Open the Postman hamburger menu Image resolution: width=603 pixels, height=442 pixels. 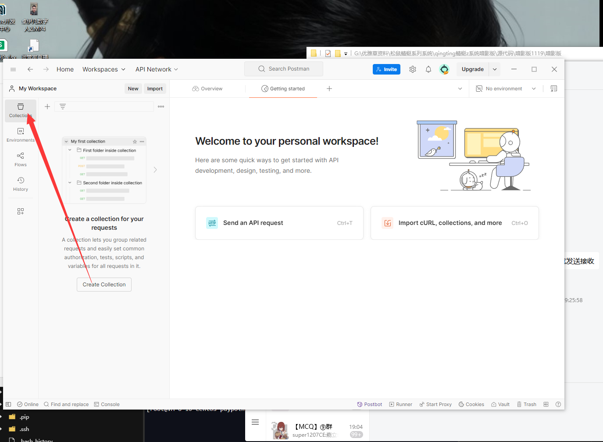13,69
